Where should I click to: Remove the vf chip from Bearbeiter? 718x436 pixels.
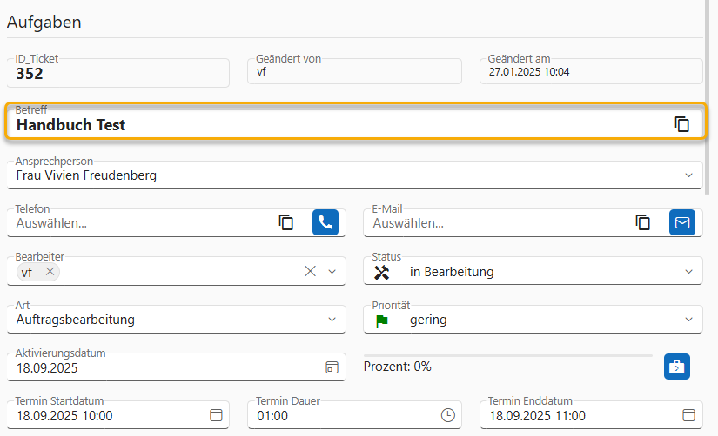click(50, 272)
